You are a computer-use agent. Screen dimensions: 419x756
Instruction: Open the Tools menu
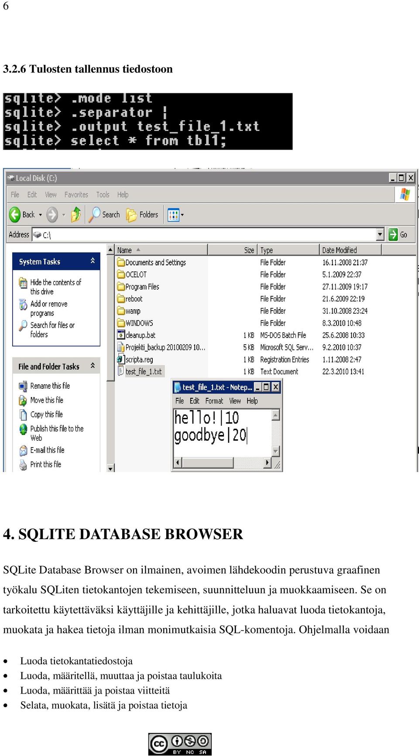click(x=103, y=195)
